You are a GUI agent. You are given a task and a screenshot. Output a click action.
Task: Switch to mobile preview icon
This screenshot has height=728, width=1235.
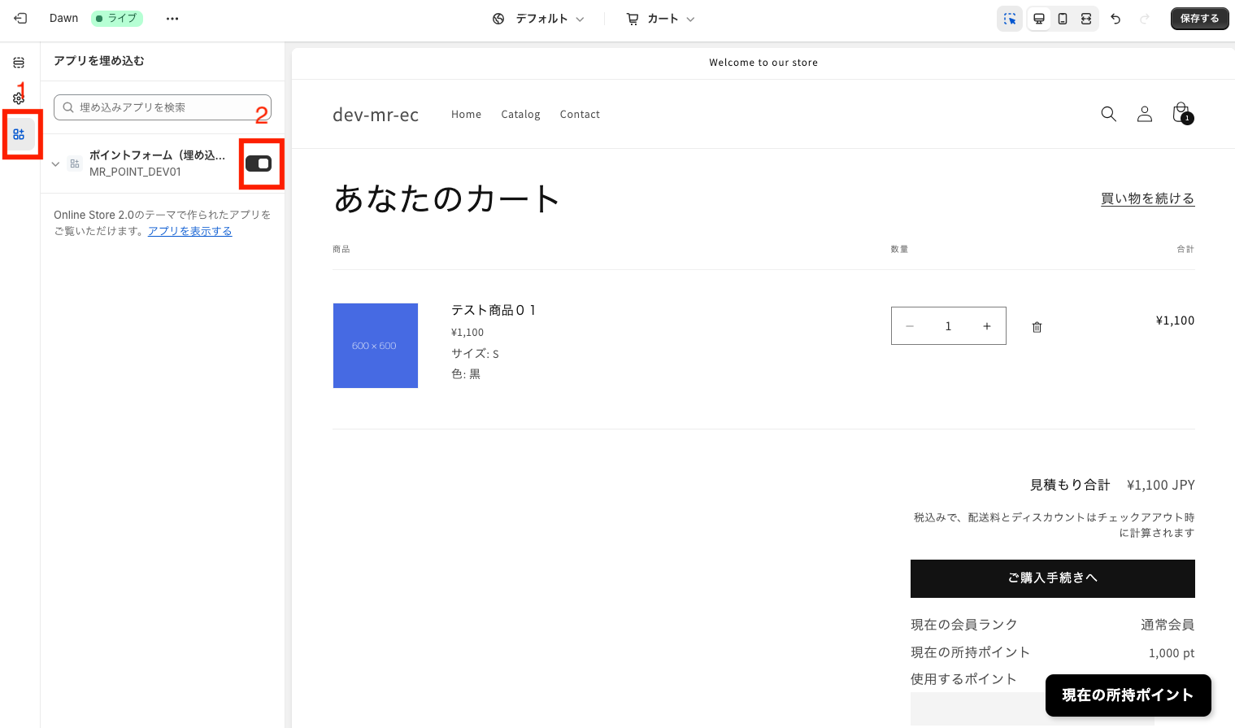pos(1063,19)
